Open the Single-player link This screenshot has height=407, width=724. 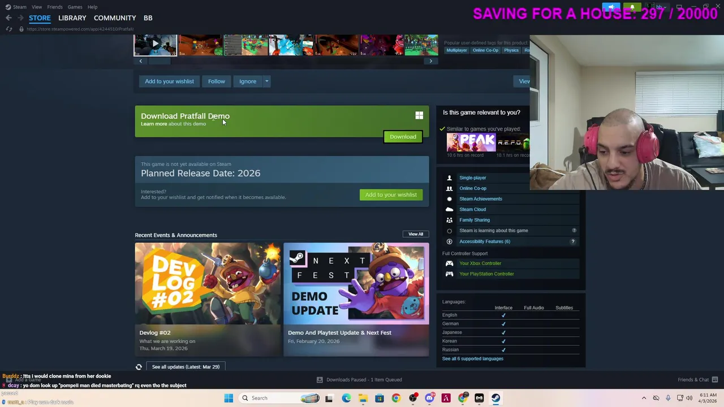tap(473, 178)
